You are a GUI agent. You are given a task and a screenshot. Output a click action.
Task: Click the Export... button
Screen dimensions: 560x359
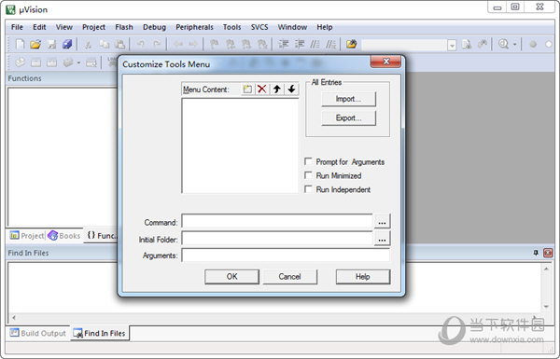tap(348, 117)
